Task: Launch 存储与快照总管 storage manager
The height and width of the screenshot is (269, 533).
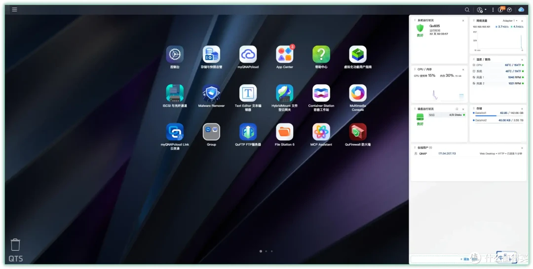Action: click(x=211, y=54)
